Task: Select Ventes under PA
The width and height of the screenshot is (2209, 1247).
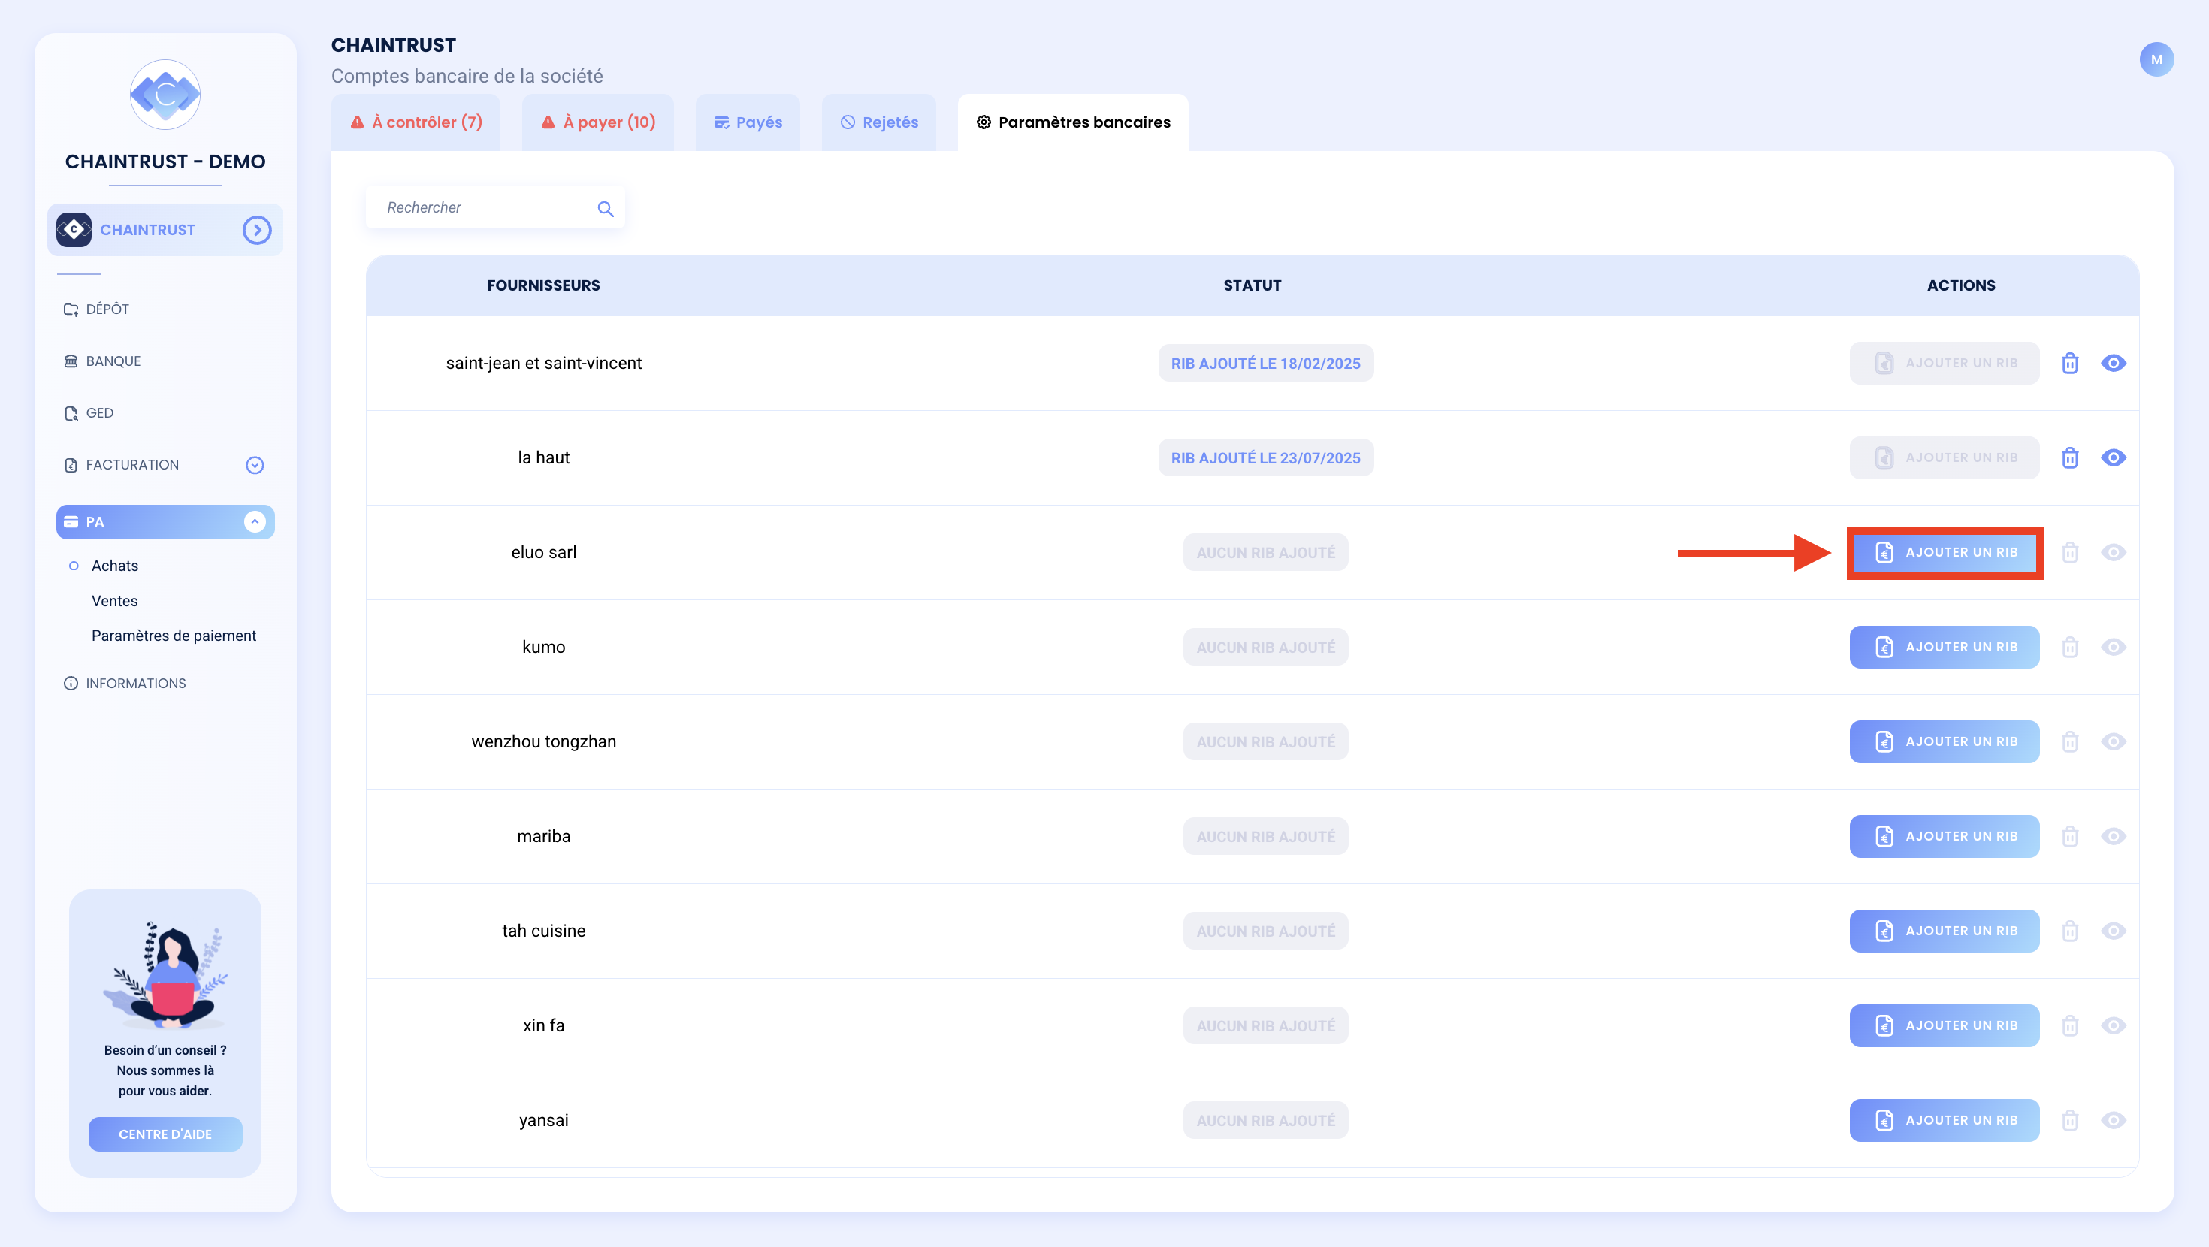Action: 115,601
